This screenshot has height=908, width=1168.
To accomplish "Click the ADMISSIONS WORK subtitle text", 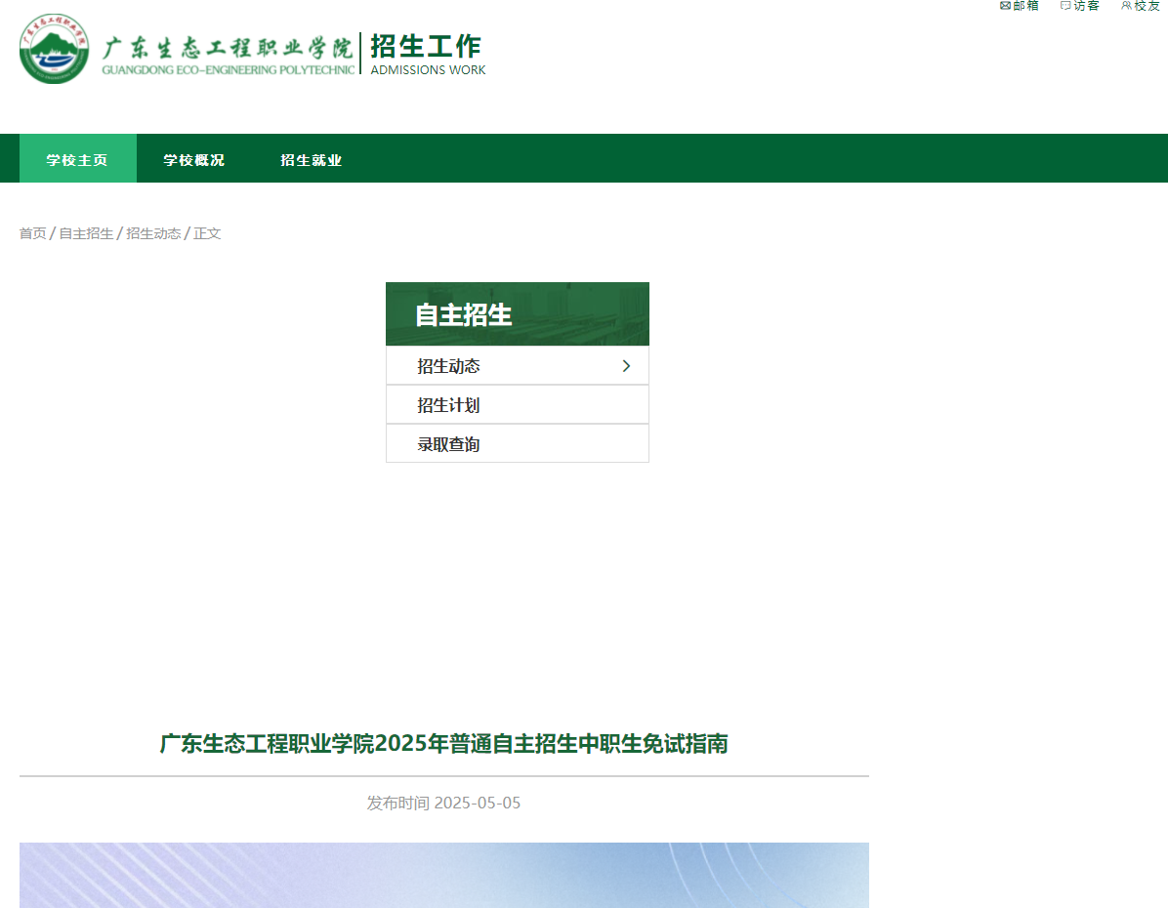I will [x=427, y=70].
